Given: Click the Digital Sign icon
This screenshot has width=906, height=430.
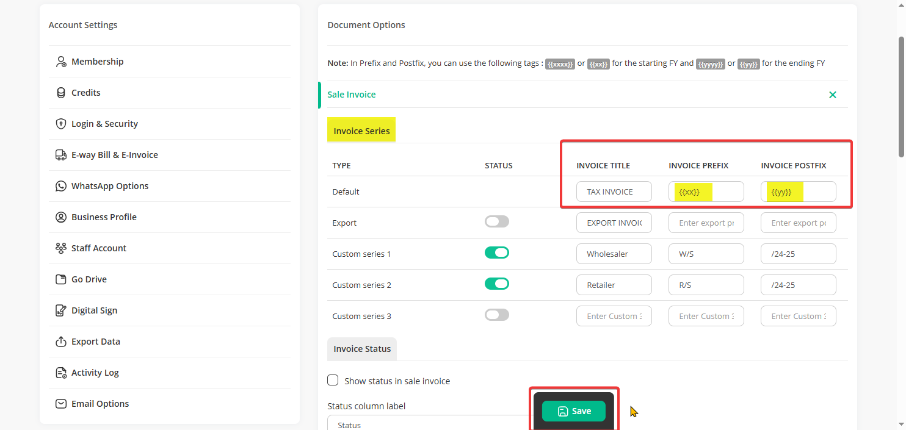Looking at the screenshot, I should 61,310.
